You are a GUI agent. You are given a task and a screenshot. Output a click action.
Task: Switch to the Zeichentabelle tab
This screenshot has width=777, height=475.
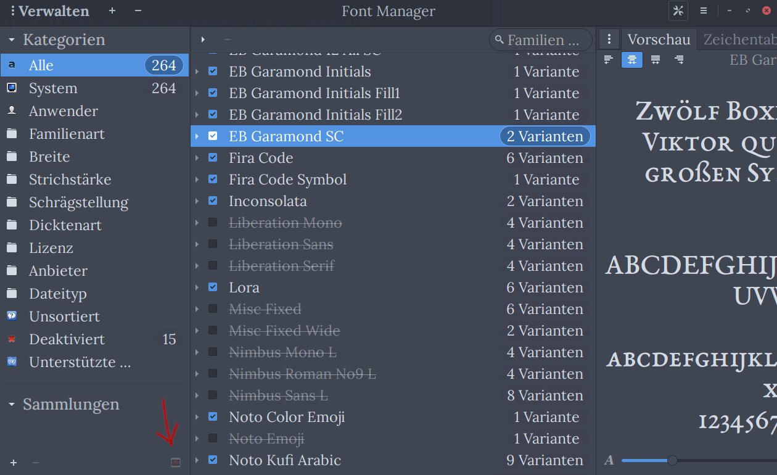pyautogui.click(x=738, y=39)
